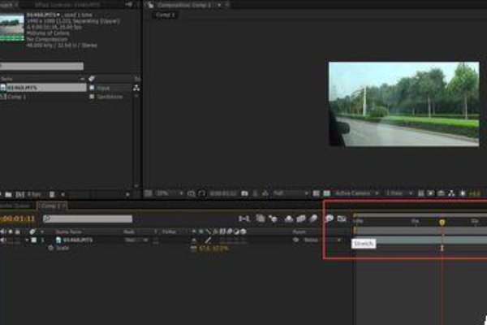
Task: Open the Graph Editor from timeline toolbar
Action: click(x=342, y=219)
